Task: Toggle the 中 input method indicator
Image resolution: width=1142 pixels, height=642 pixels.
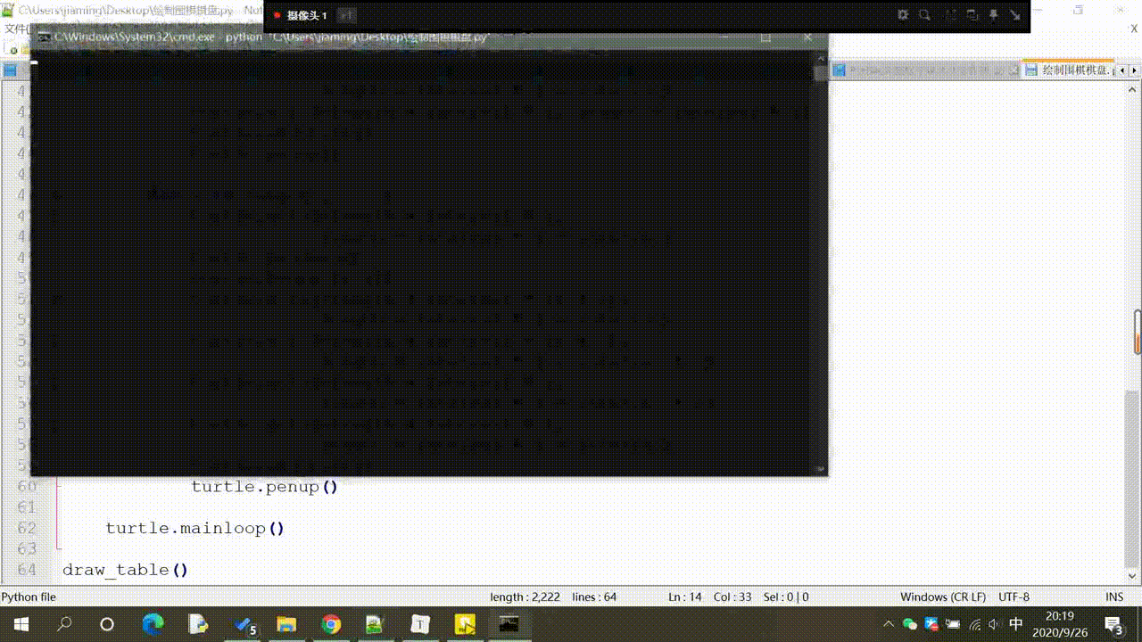Action: [1015, 624]
